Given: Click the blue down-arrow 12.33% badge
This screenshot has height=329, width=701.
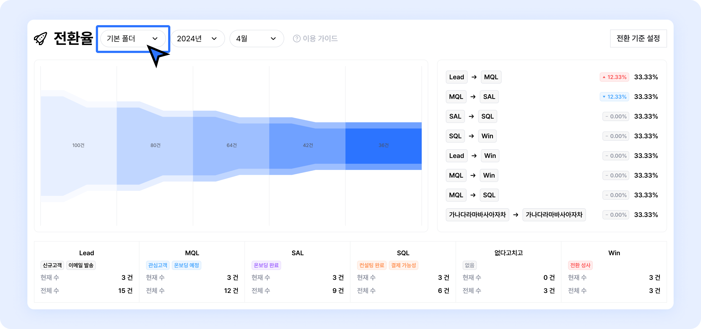Looking at the screenshot, I should pyautogui.click(x=614, y=97).
